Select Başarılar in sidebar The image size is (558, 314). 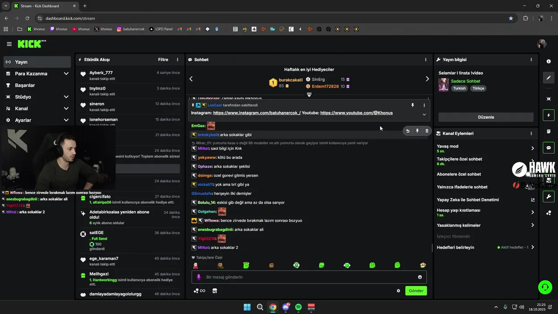click(x=37, y=85)
